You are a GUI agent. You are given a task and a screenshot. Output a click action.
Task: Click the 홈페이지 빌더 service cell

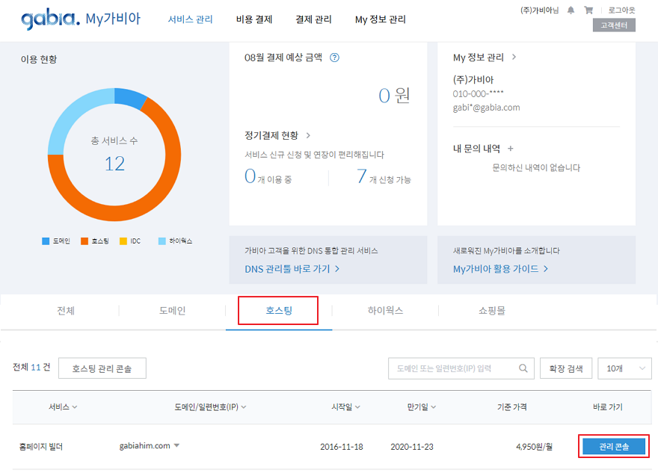tap(41, 447)
